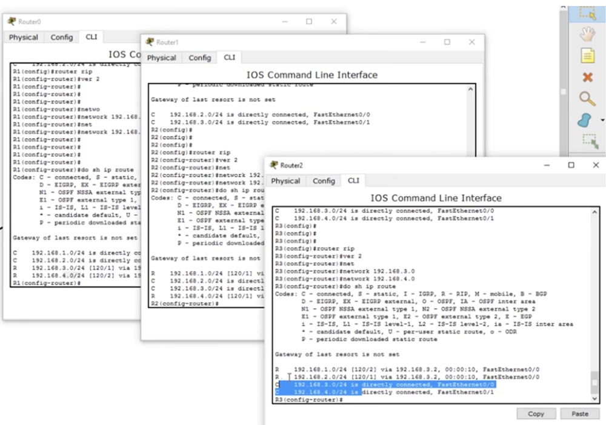Select the red Delete tool

tap(587, 77)
